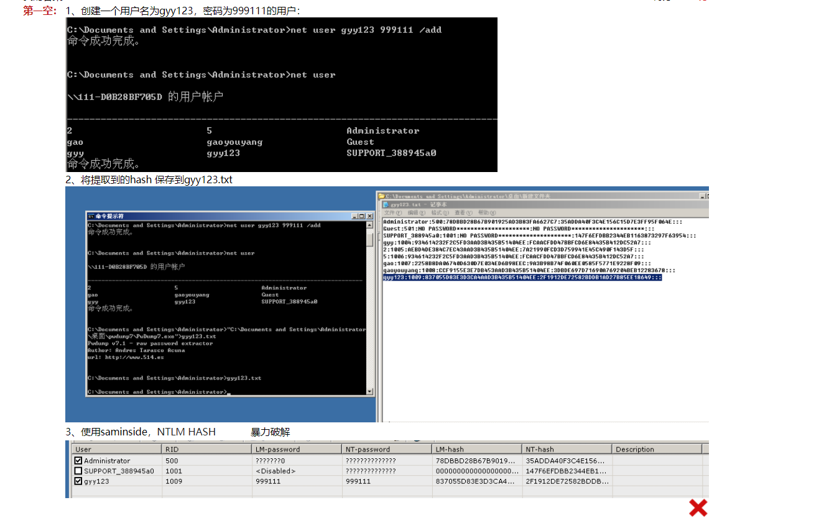Click the gaoyouyang:1008 hash line in Notepad
This screenshot has width=824, height=518.
pyautogui.click(x=529, y=271)
